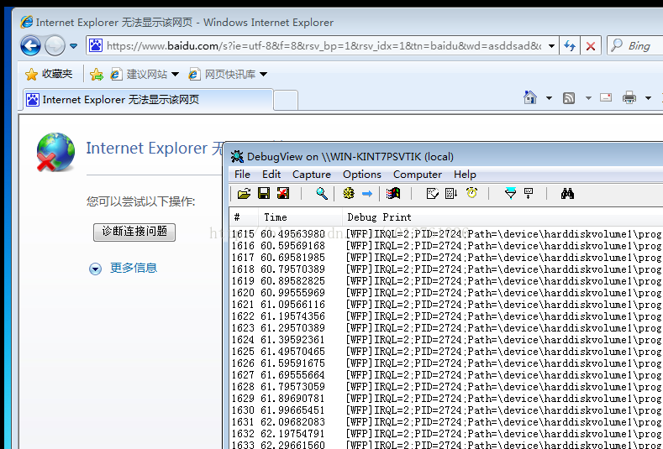Click the time value 62.19754791
The image size is (663, 449).
point(292,434)
